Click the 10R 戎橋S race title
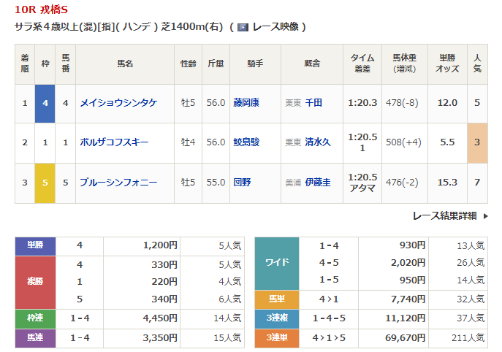 42,9
